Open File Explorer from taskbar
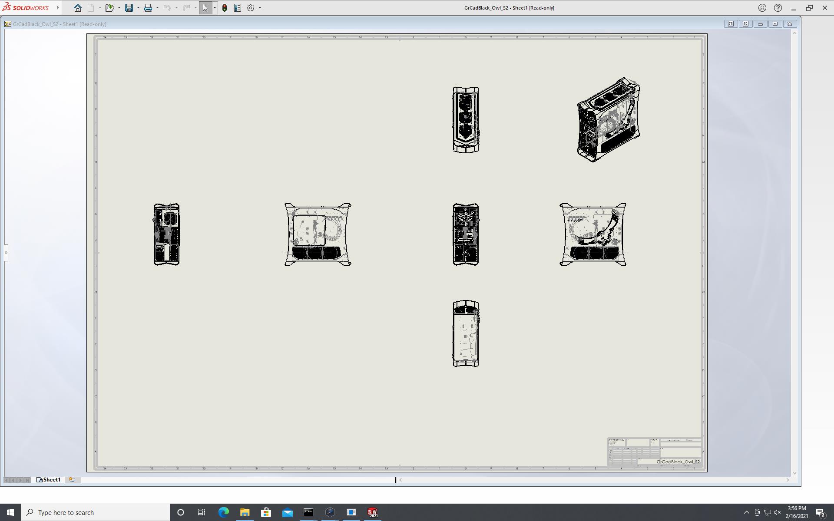Image resolution: width=834 pixels, height=521 pixels. pyautogui.click(x=245, y=512)
